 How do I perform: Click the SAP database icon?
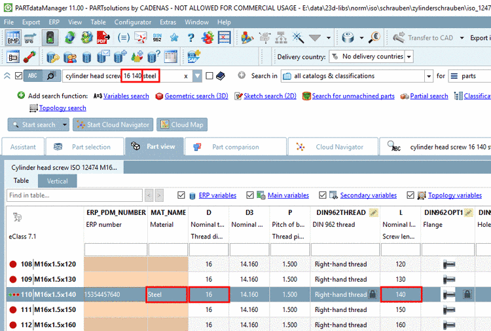194,57
